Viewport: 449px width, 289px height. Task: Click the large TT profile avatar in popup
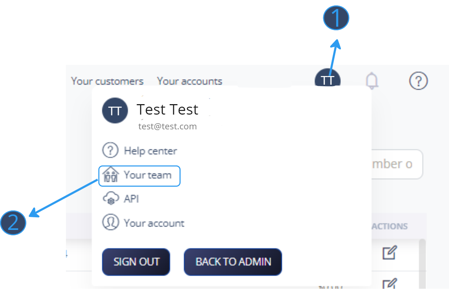(x=115, y=111)
